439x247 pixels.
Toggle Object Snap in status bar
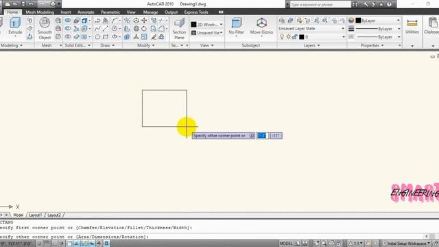tap(69, 244)
